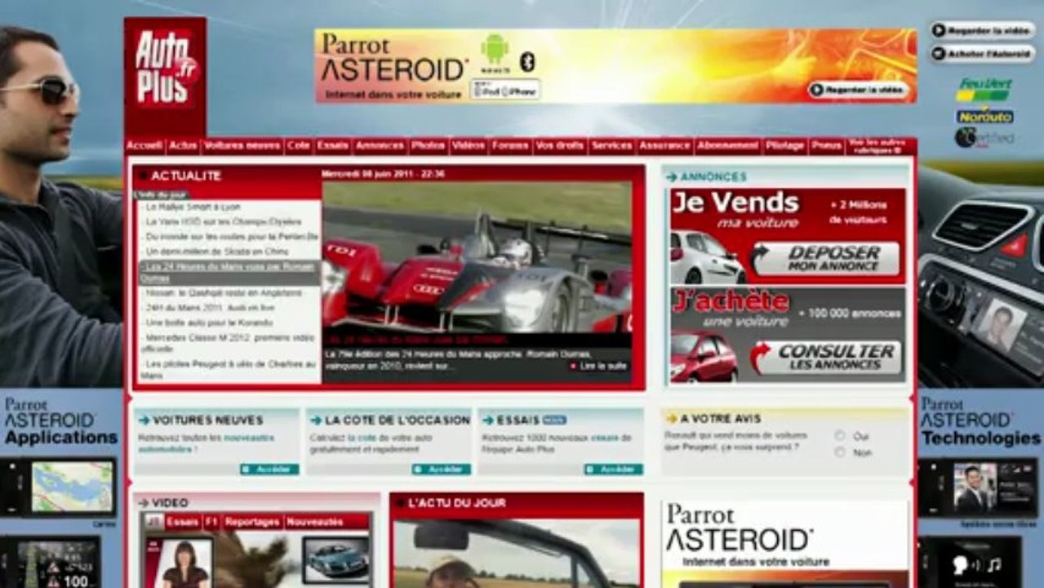Click the yellow arrow icon beside A VOTRE AVIS

671,418
